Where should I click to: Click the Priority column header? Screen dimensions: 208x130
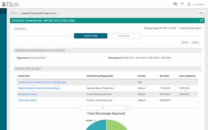click(x=142, y=76)
